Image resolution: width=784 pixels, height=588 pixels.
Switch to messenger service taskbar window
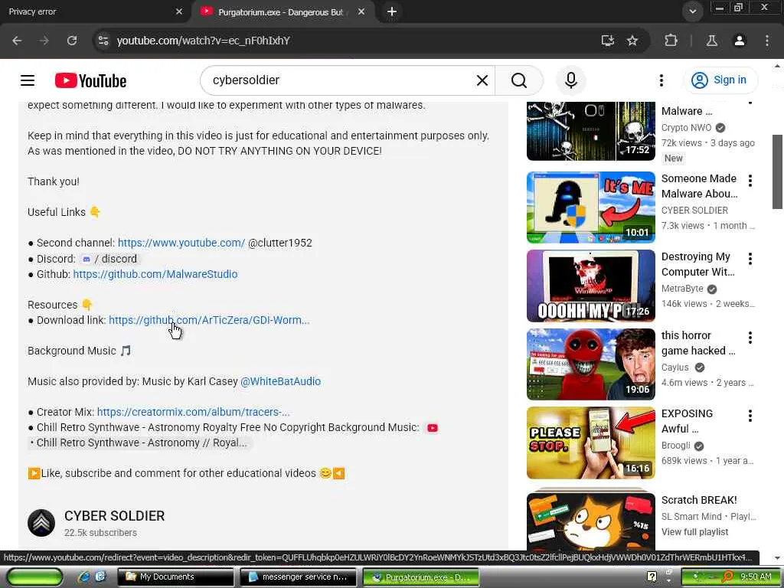point(299,577)
